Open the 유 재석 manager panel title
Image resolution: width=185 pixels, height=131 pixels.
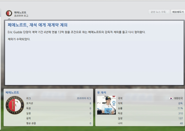pyautogui.click(x=102, y=93)
